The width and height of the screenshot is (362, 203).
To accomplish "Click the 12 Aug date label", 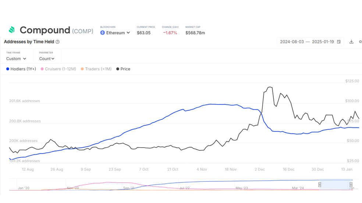I will coord(28,169).
